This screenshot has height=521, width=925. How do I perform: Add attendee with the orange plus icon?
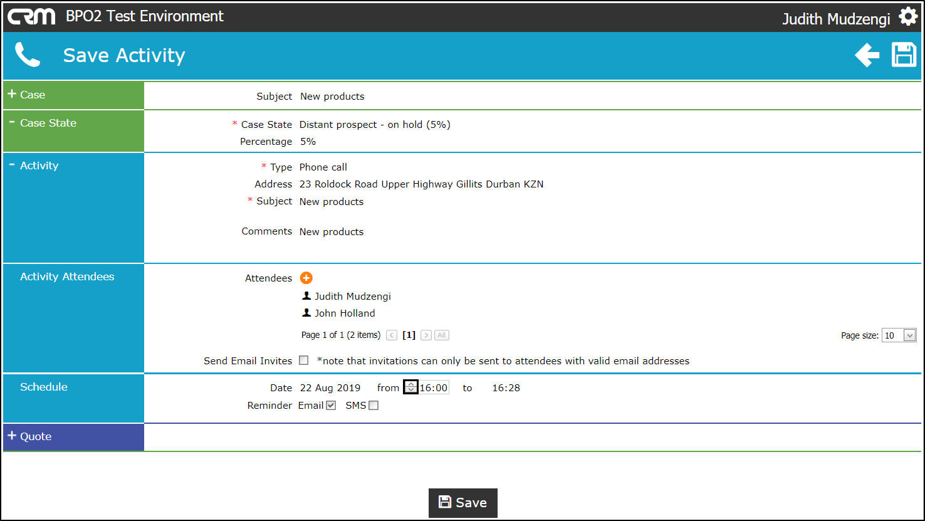pyautogui.click(x=306, y=278)
